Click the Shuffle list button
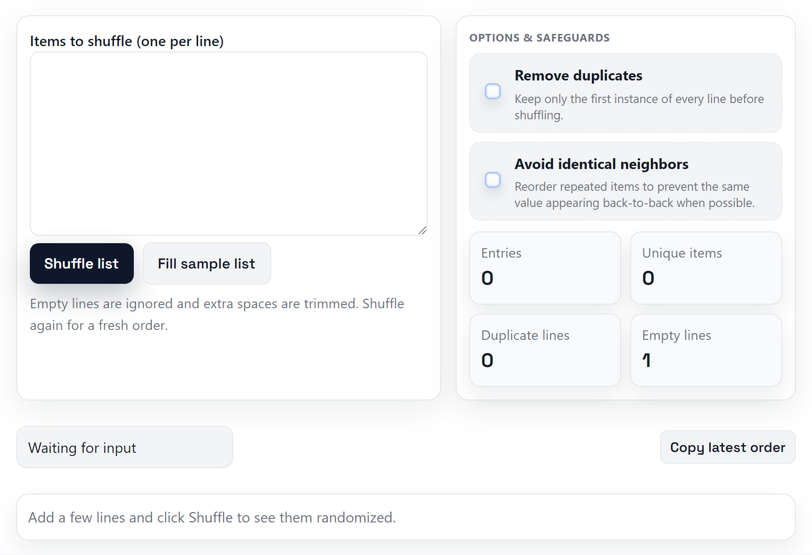 [81, 263]
